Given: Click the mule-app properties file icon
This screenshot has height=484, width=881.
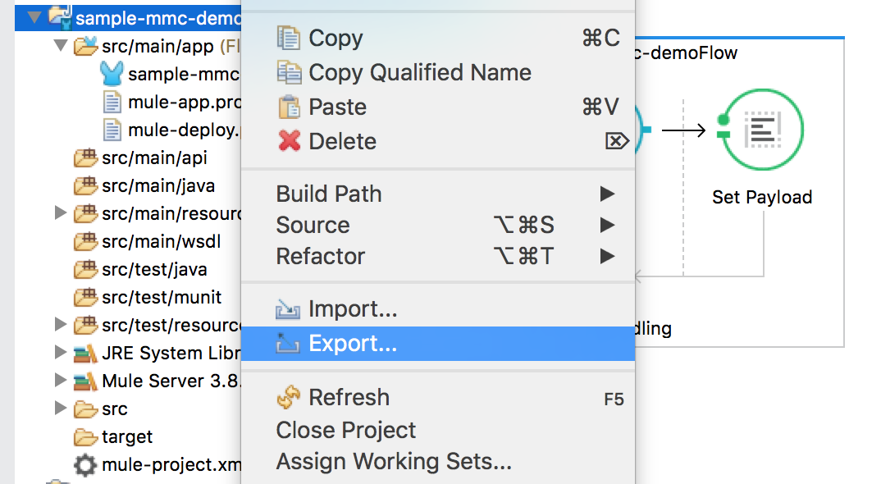Looking at the screenshot, I should 112,103.
